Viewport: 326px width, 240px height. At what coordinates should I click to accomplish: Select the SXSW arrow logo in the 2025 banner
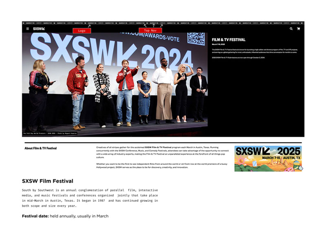(266, 151)
